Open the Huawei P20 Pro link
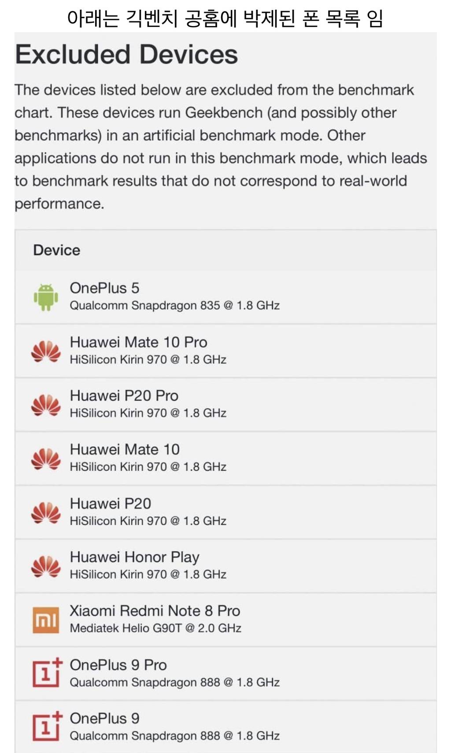Image resolution: width=451 pixels, height=753 pixels. tap(124, 396)
